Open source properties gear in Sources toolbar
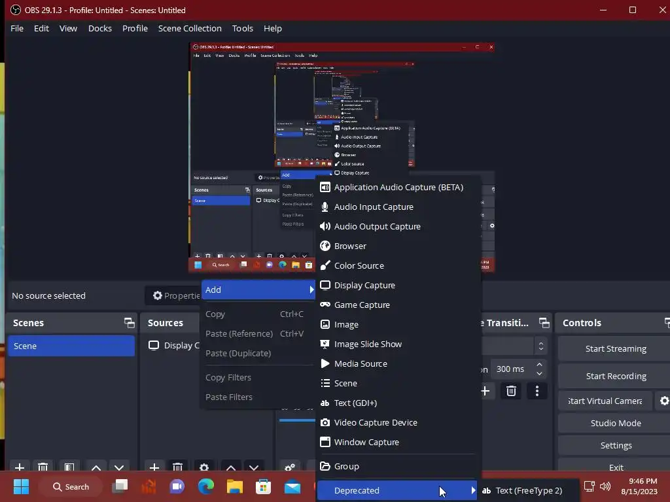670x502 pixels. click(204, 467)
